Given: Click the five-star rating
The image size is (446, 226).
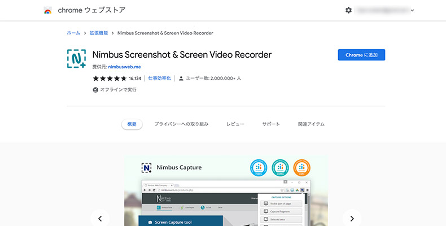Looking at the screenshot, I should pos(110,79).
